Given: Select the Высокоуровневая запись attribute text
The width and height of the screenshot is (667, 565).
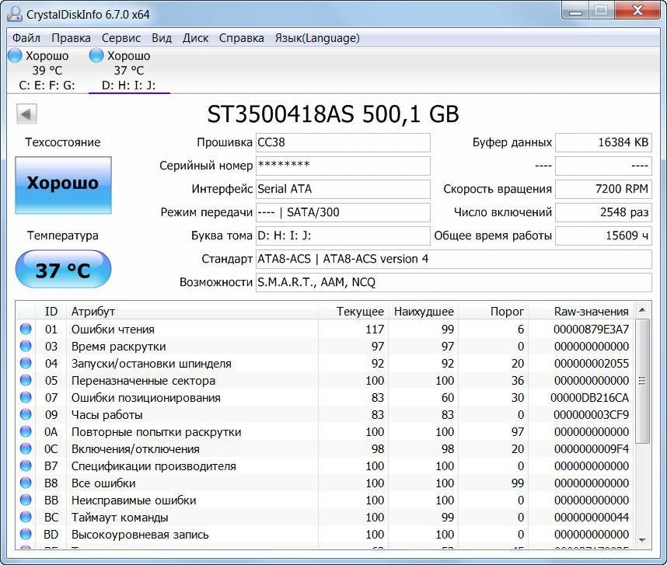Looking at the screenshot, I should pos(140,535).
